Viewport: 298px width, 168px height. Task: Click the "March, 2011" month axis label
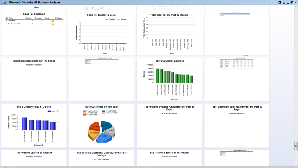[x=191, y=43]
